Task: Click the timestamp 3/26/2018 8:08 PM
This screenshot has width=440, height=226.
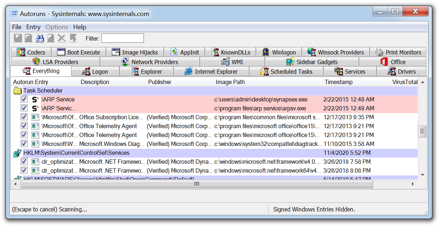Action: (347, 170)
